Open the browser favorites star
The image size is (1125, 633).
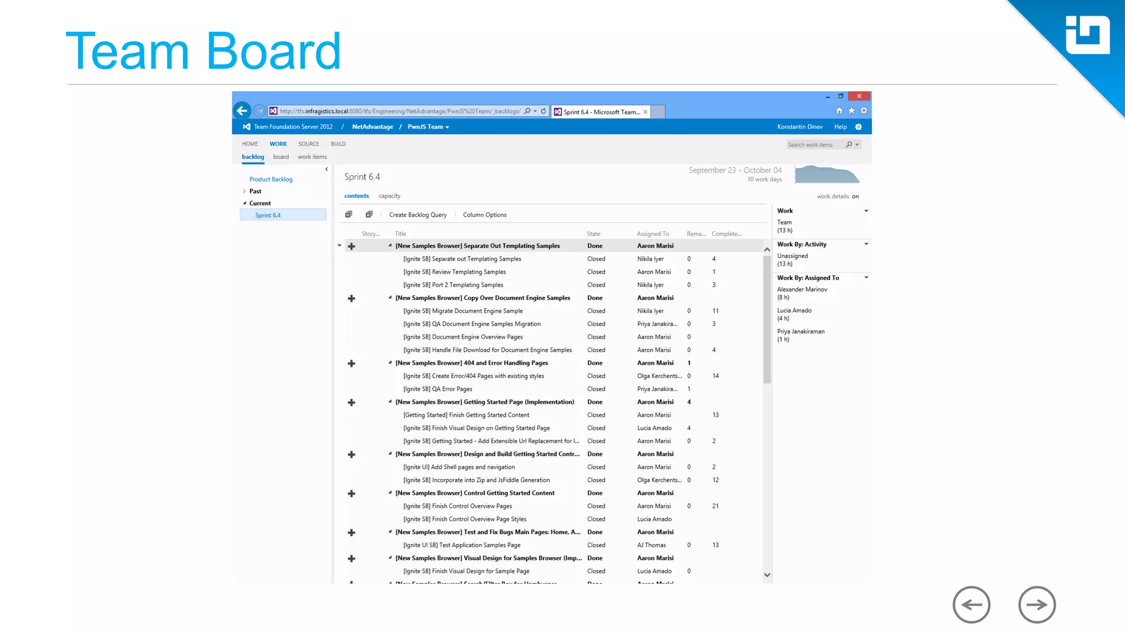click(851, 110)
